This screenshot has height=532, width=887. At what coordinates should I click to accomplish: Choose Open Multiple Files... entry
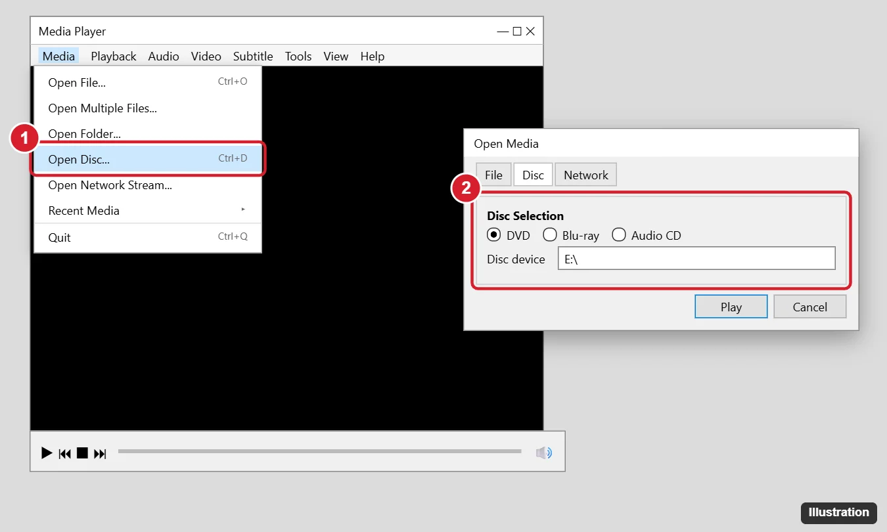pyautogui.click(x=148, y=108)
